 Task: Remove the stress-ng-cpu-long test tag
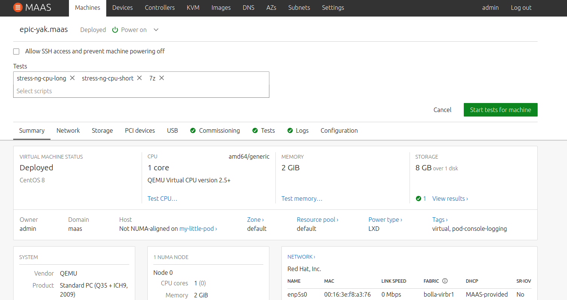[x=72, y=78]
